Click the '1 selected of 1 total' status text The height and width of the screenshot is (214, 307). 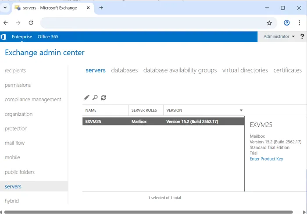[x=164, y=198]
